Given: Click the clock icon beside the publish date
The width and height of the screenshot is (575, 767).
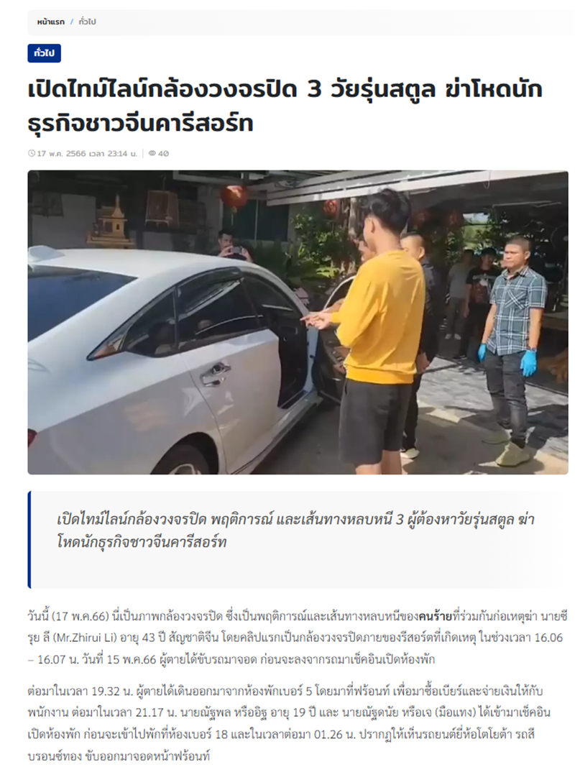Looking at the screenshot, I should point(32,154).
